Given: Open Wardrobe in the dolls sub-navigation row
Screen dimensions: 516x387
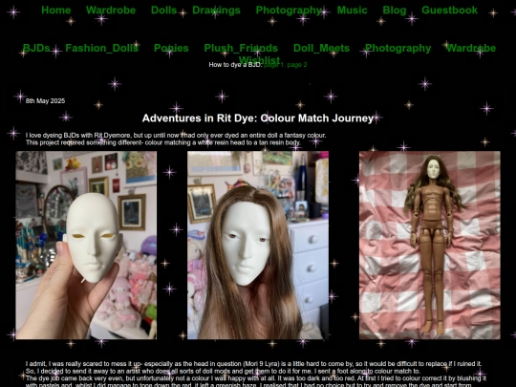Looking at the screenshot, I should click(x=471, y=48).
